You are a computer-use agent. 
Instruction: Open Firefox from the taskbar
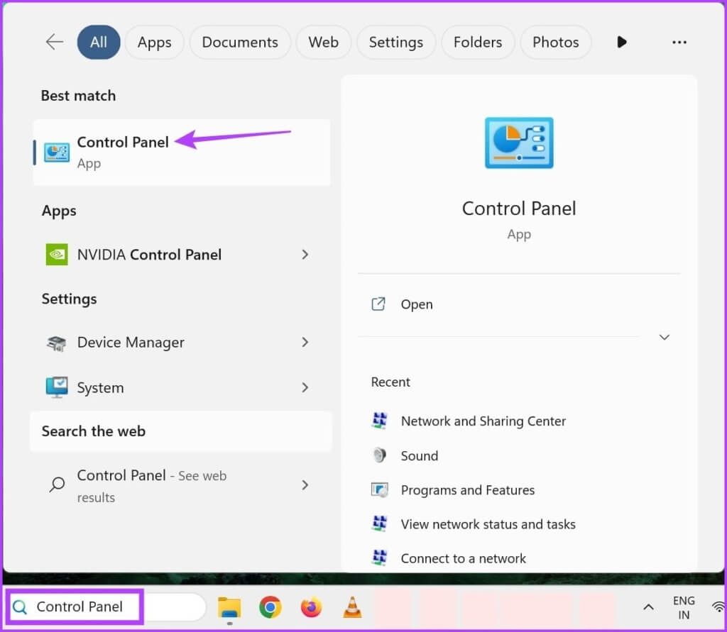(310, 607)
